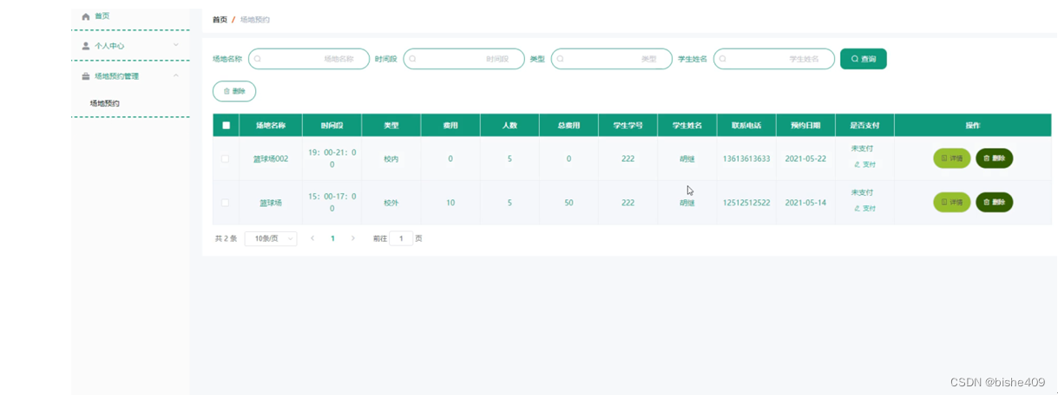Open 详情 for the 篮球场002 booking
Image resolution: width=1058 pixels, height=395 pixels.
(x=952, y=159)
